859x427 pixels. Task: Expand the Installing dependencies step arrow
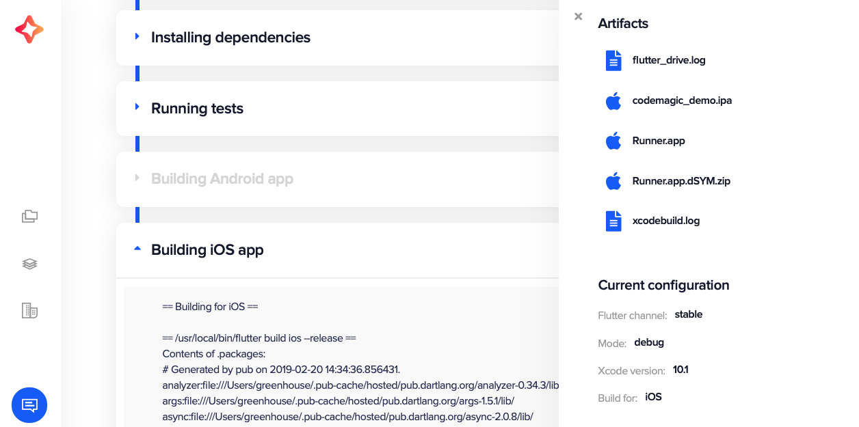(x=137, y=36)
